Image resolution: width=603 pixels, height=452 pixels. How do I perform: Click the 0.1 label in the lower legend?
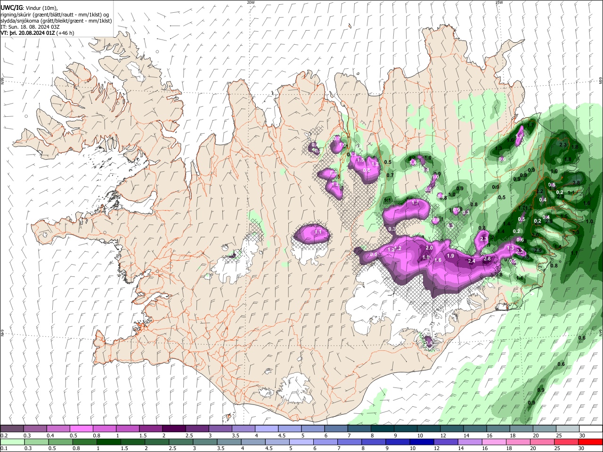(4, 448)
